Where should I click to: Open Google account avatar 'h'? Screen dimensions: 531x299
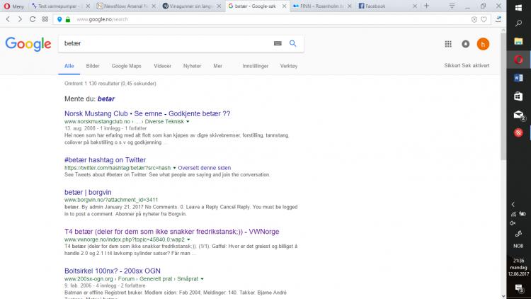pos(483,44)
